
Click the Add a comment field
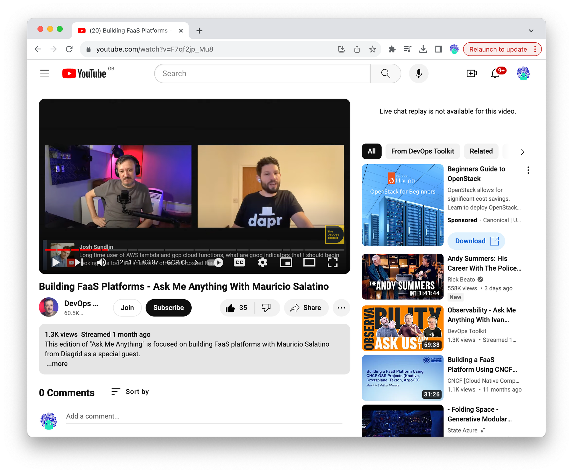(204, 416)
